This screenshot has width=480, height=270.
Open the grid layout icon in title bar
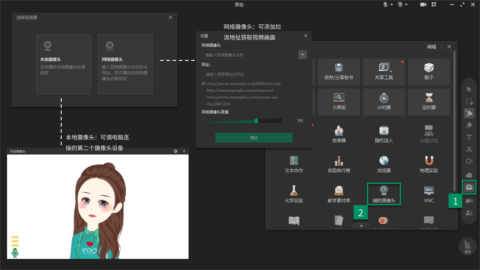(434, 4)
